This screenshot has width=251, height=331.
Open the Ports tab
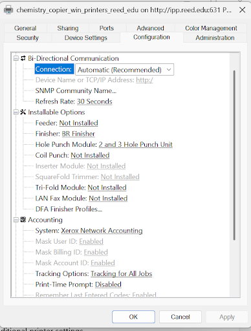[x=107, y=28]
